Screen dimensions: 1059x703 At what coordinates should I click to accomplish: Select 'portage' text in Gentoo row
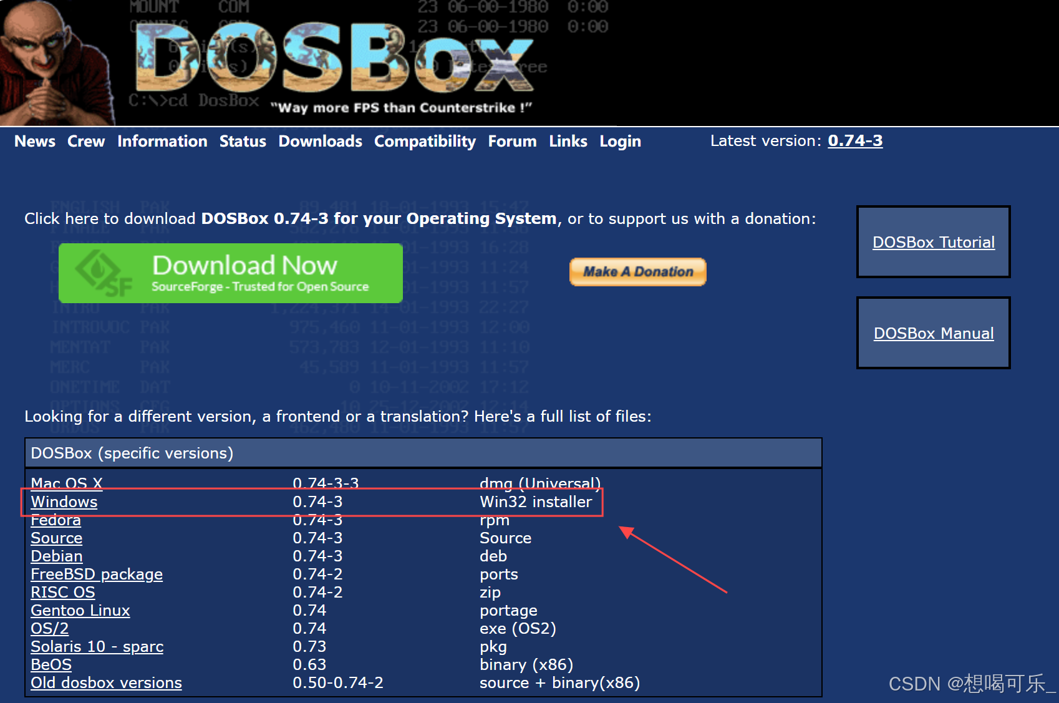508,610
